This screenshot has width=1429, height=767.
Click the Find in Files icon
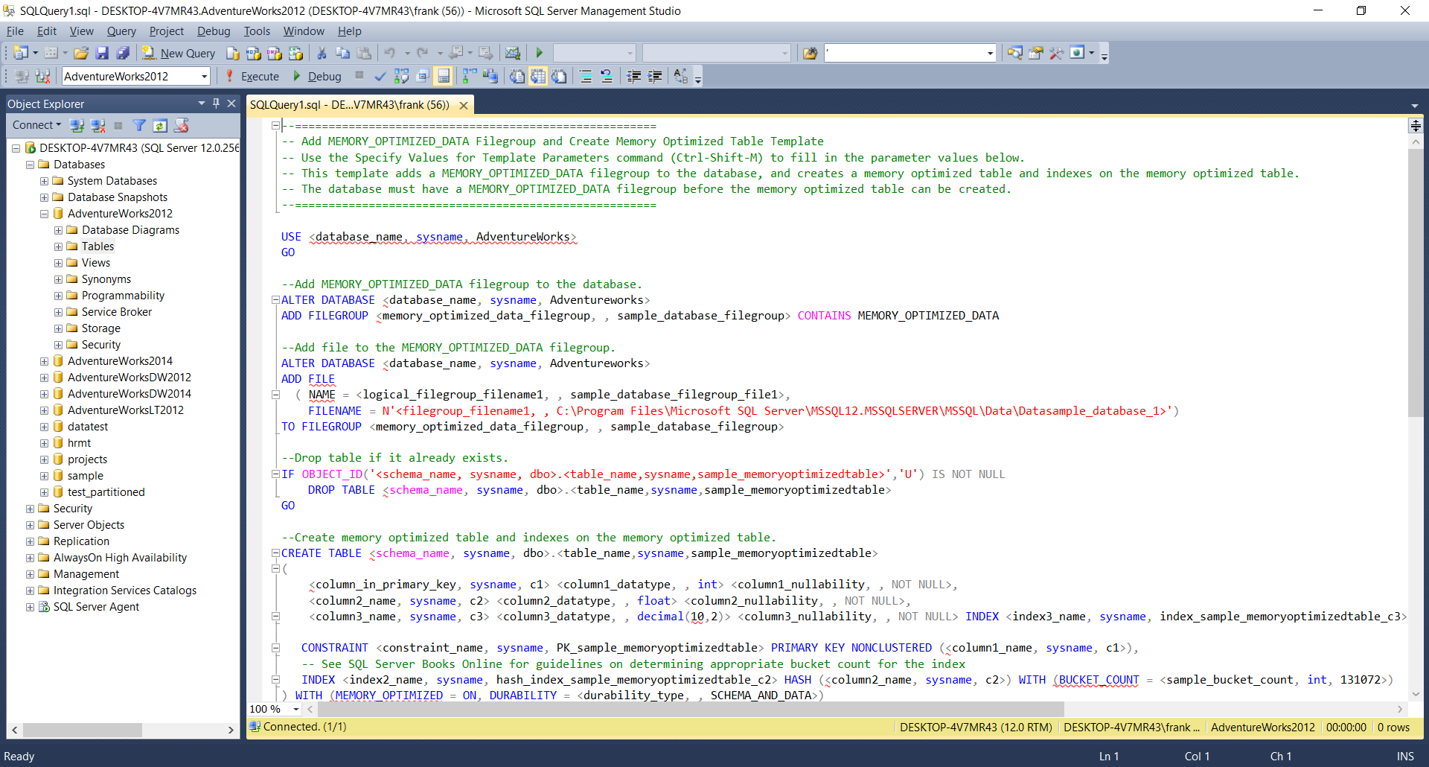point(810,53)
